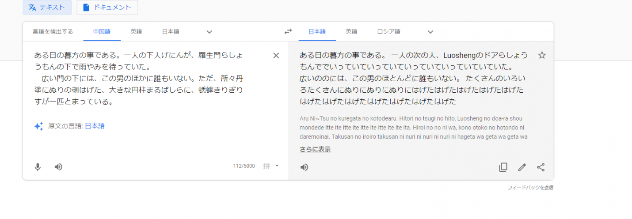The height and width of the screenshot is (219, 632).
Task: Select ロシア語 as target language
Action: coord(388,32)
